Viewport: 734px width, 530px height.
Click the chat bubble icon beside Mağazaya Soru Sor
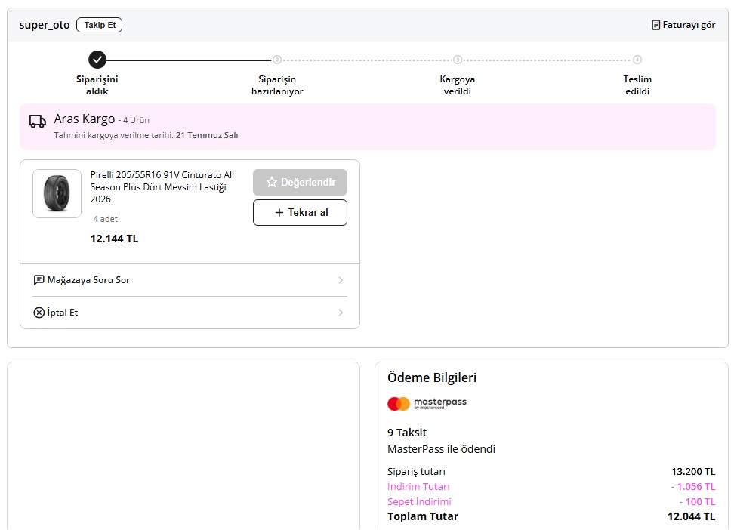(39, 280)
